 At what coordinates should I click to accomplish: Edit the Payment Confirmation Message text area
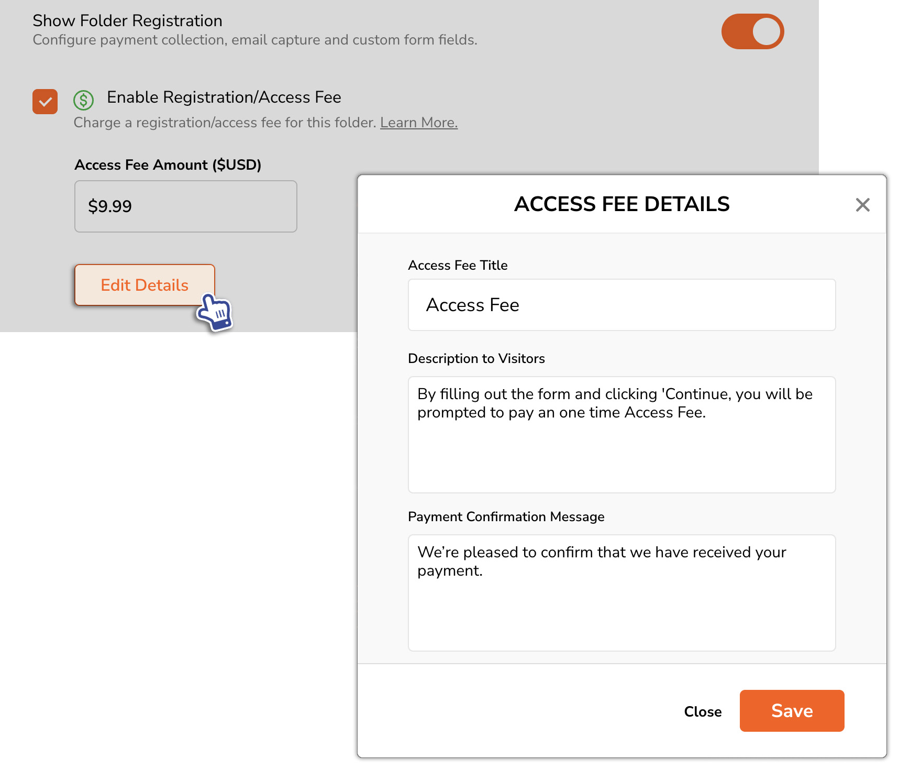pyautogui.click(x=621, y=593)
